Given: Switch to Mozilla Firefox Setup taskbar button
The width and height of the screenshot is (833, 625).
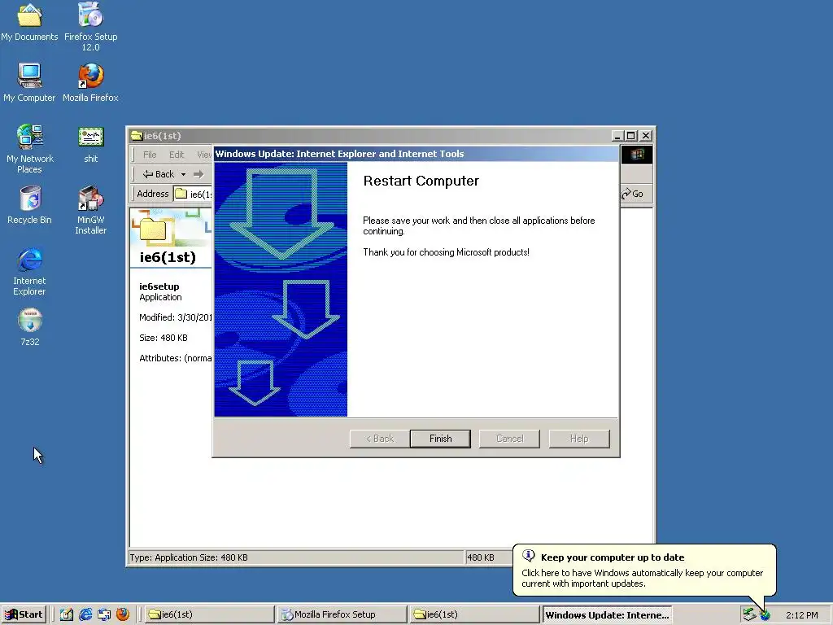Looking at the screenshot, I should point(342,614).
